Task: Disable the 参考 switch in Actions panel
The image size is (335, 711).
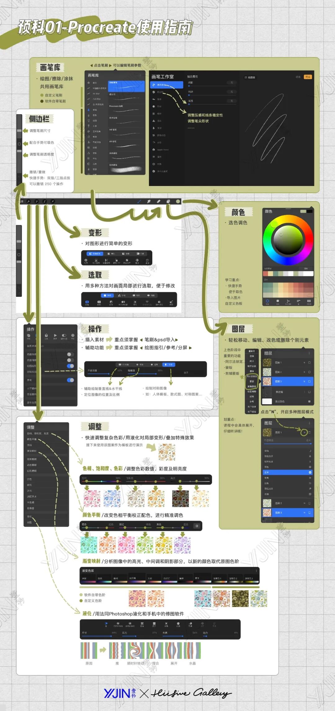Action: (x=70, y=380)
